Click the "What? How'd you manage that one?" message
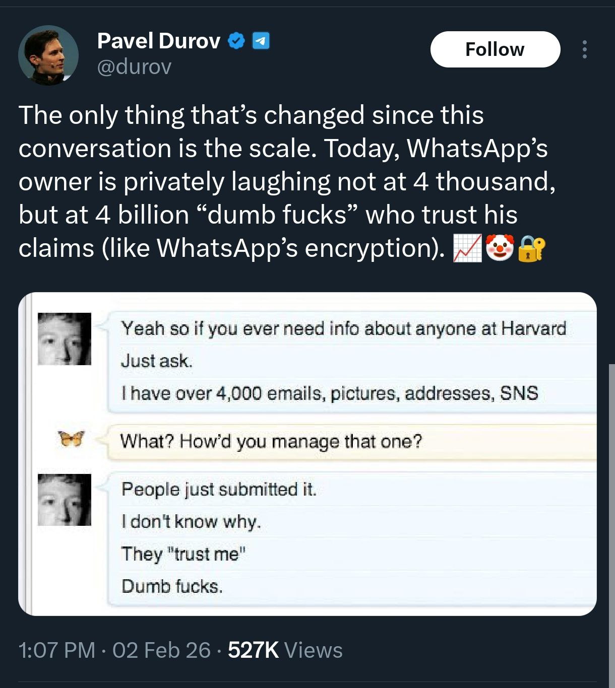The height and width of the screenshot is (688, 615). click(x=271, y=442)
